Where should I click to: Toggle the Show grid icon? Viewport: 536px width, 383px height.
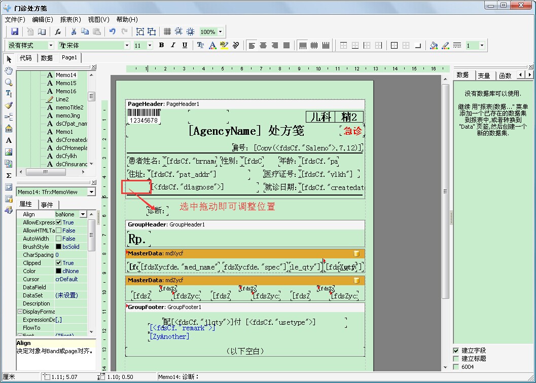tap(167, 32)
